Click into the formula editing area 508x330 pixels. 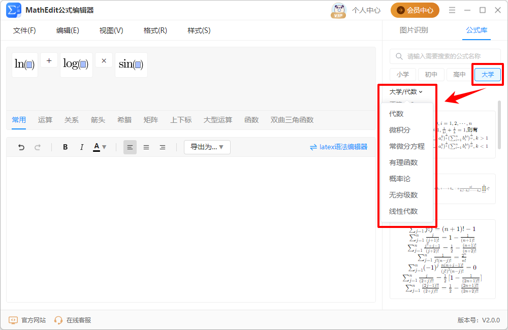tap(191, 229)
